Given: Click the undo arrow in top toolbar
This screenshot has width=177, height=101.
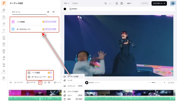Looking at the screenshot, I should pyautogui.click(x=105, y=4).
